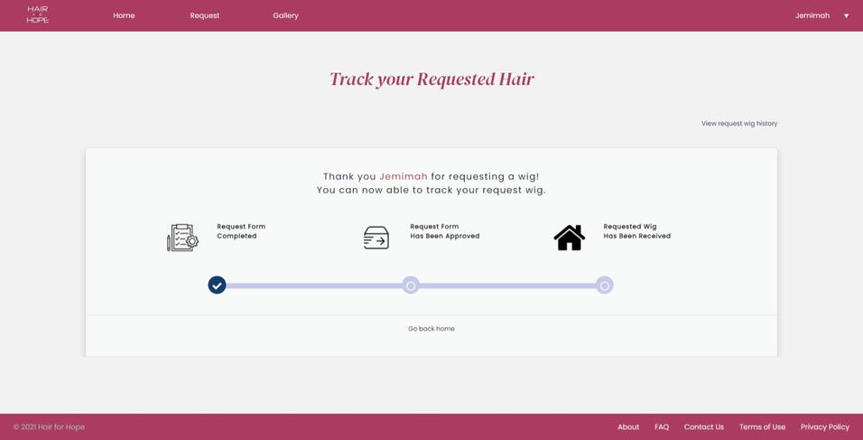Image resolution: width=863 pixels, height=440 pixels.
Task: Select the completed checkmark step marker
Action: pos(217,286)
